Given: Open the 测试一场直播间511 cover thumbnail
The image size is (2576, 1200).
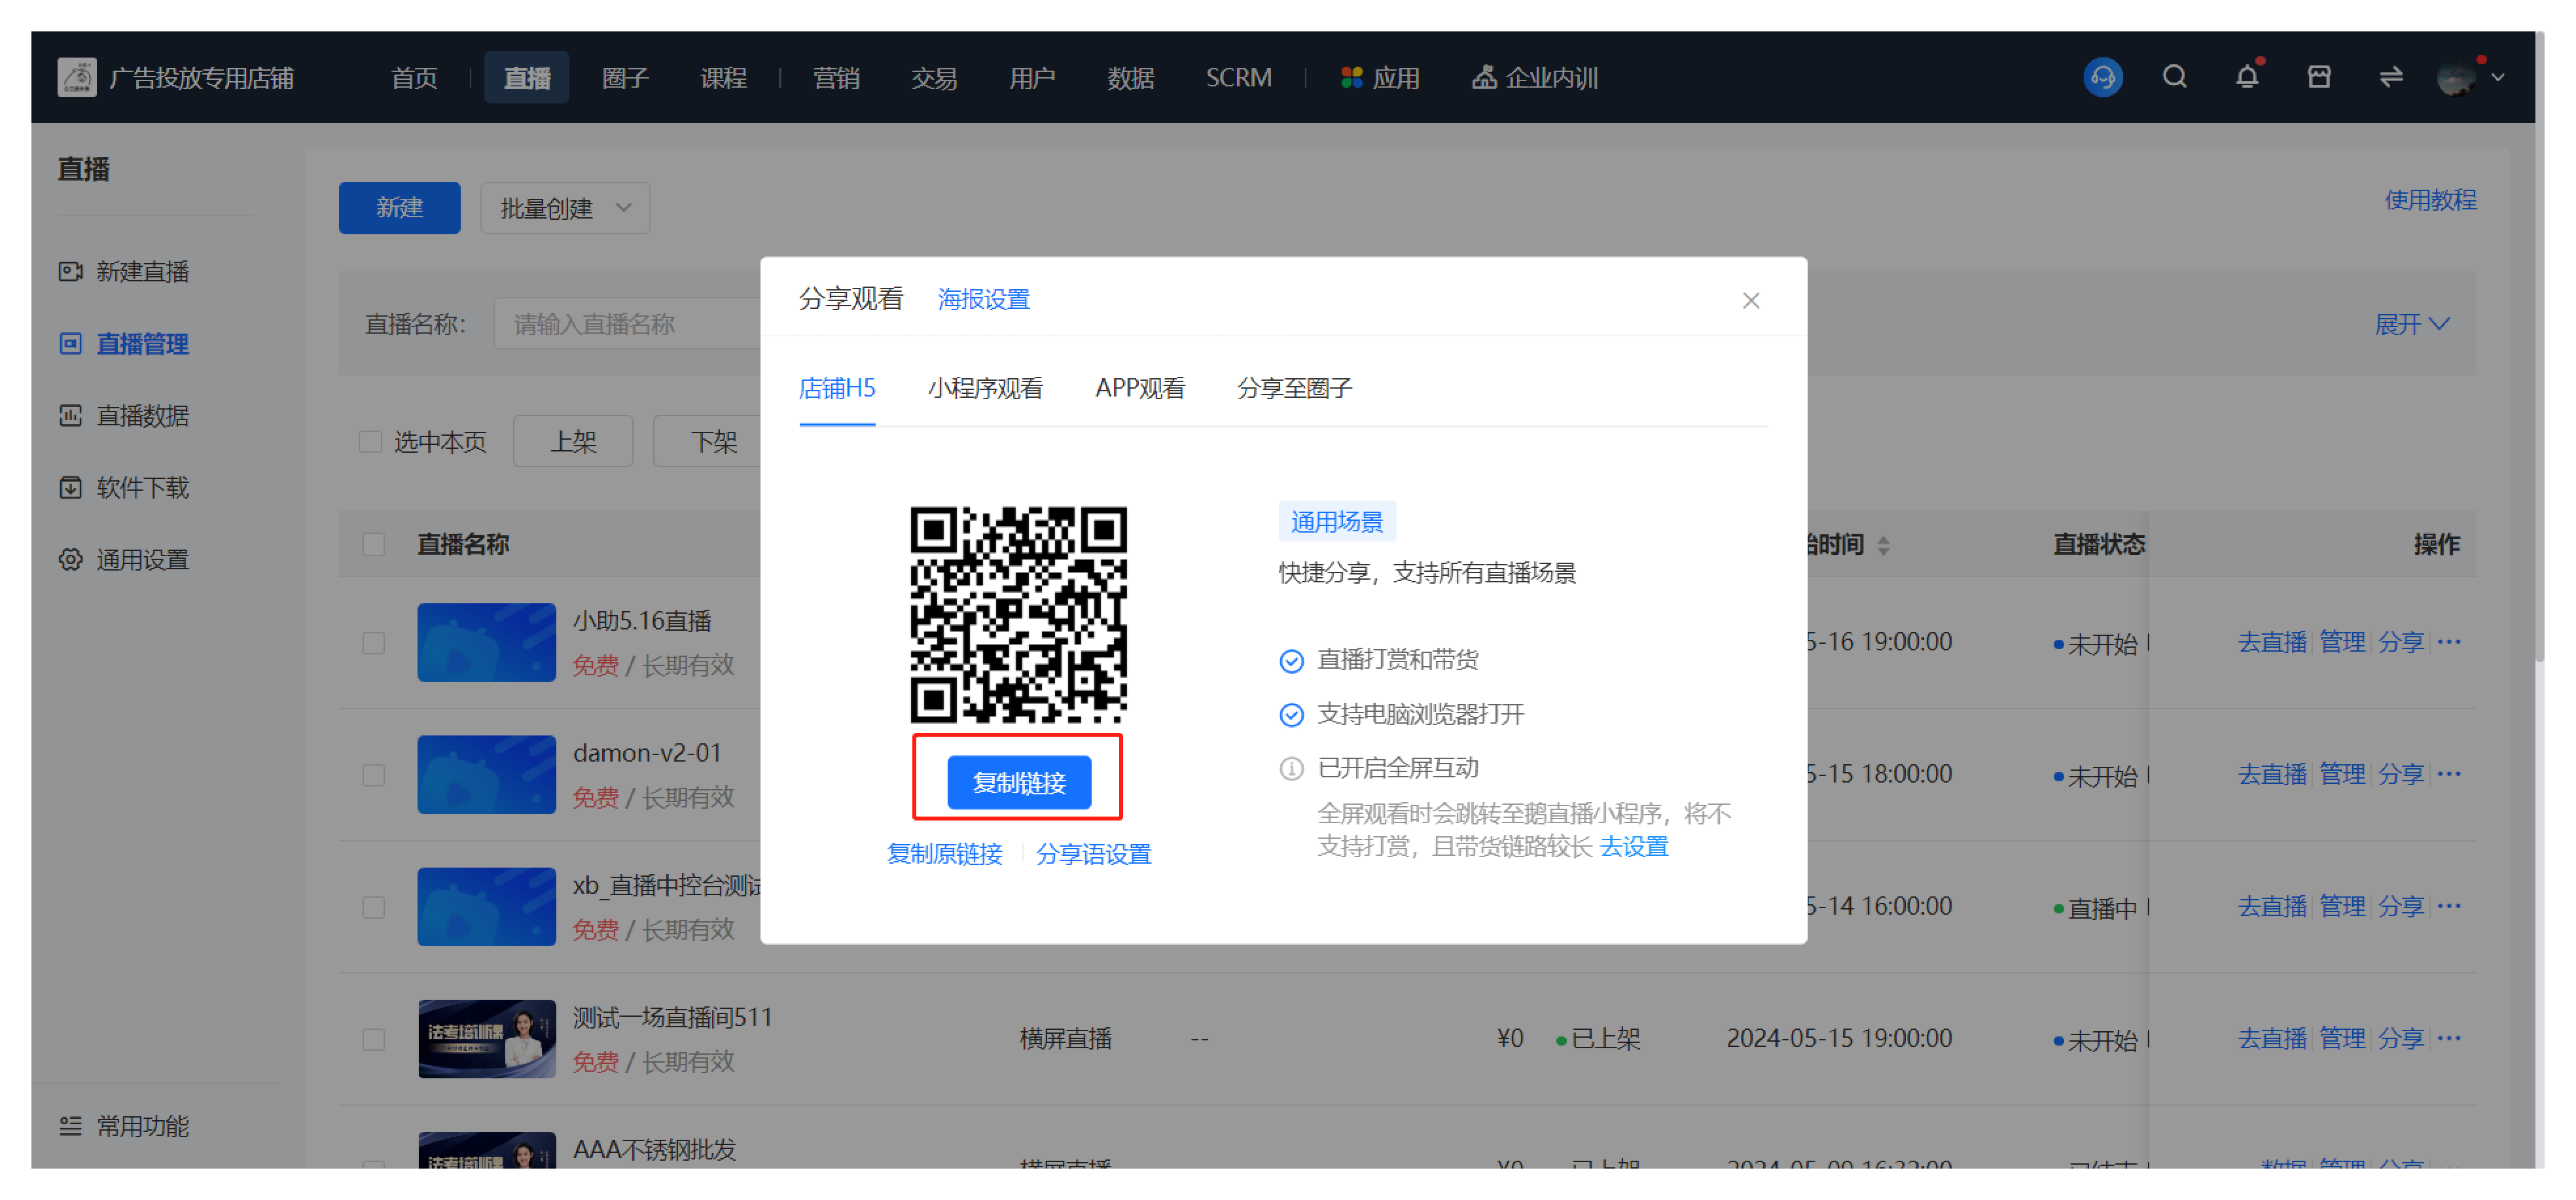Looking at the screenshot, I should [486, 1038].
